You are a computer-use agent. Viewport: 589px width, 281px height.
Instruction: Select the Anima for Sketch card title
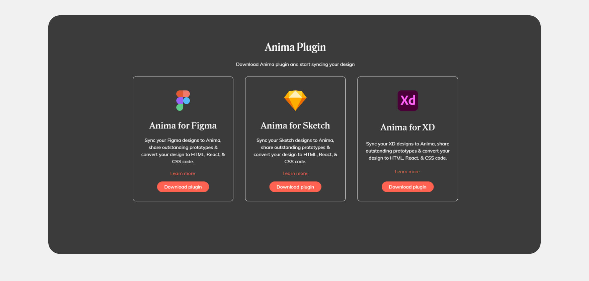[x=295, y=125]
